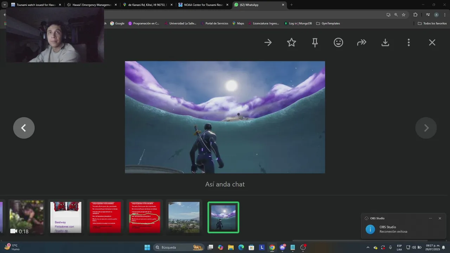Select the green-highlighted current thumbnail

(x=223, y=217)
